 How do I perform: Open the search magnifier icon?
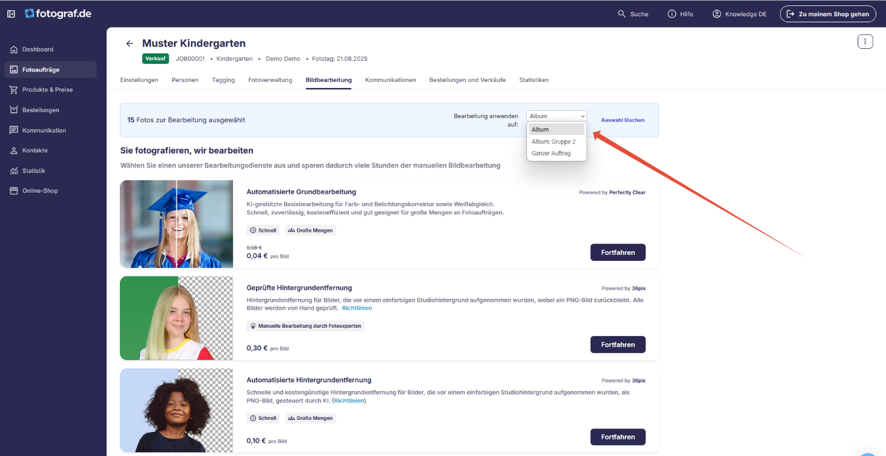click(x=622, y=14)
